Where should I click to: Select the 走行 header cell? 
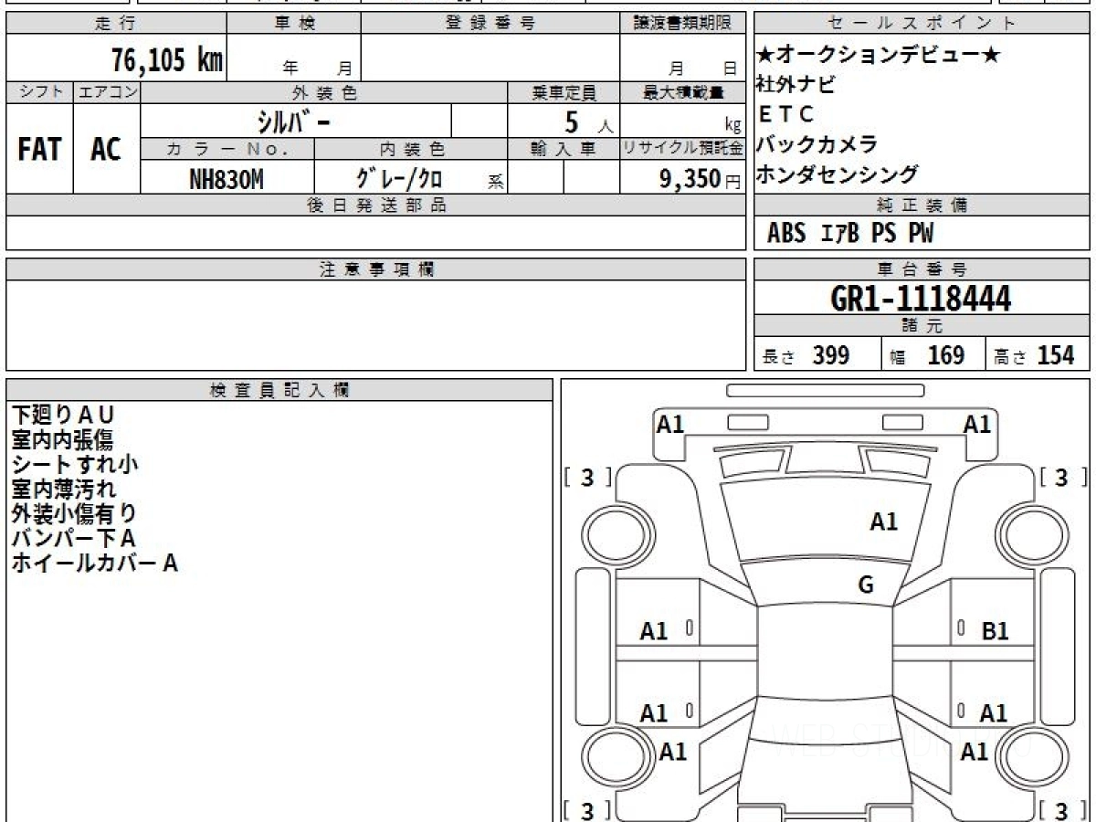[116, 24]
